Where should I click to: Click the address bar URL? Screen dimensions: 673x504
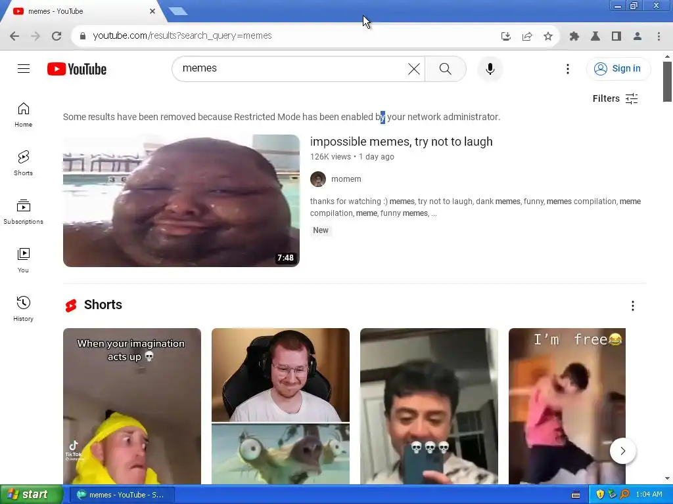coord(183,35)
